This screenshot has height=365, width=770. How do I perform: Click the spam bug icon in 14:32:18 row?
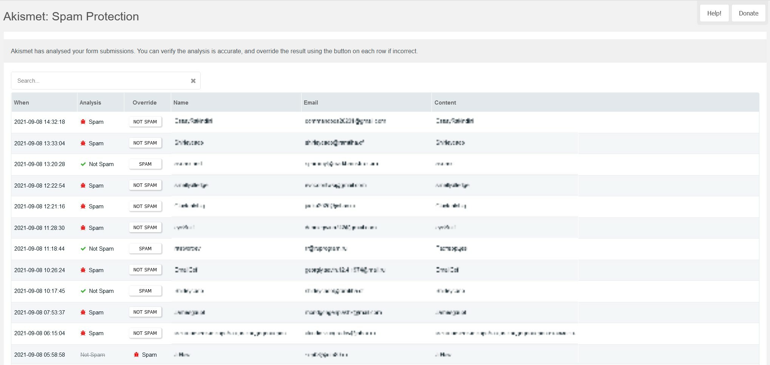83,122
